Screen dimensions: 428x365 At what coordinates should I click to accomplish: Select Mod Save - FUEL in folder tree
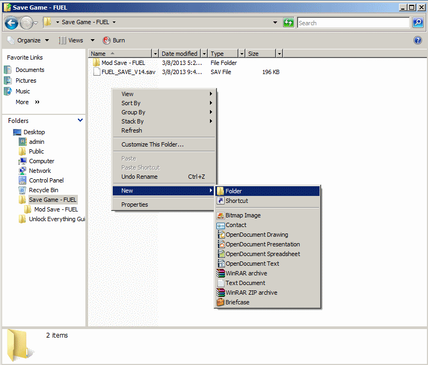(56, 209)
